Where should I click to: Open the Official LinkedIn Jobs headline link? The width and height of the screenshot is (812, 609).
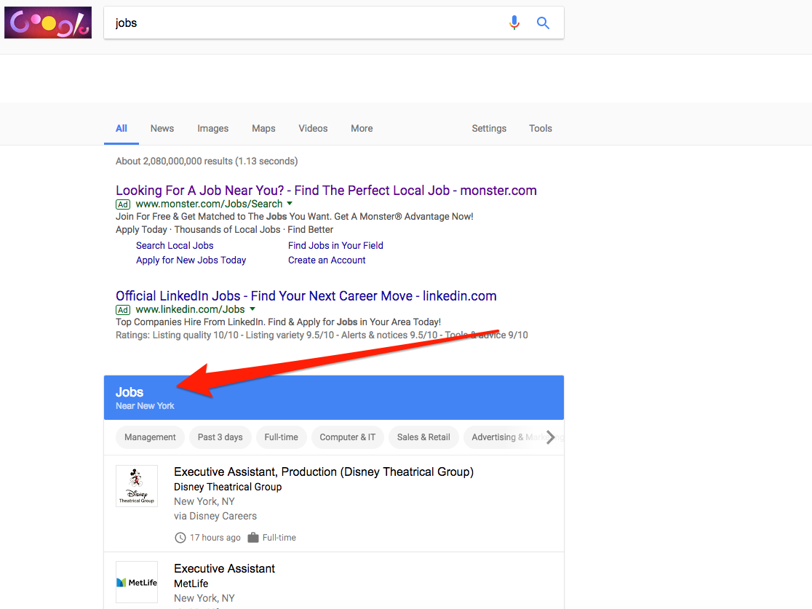(x=306, y=295)
